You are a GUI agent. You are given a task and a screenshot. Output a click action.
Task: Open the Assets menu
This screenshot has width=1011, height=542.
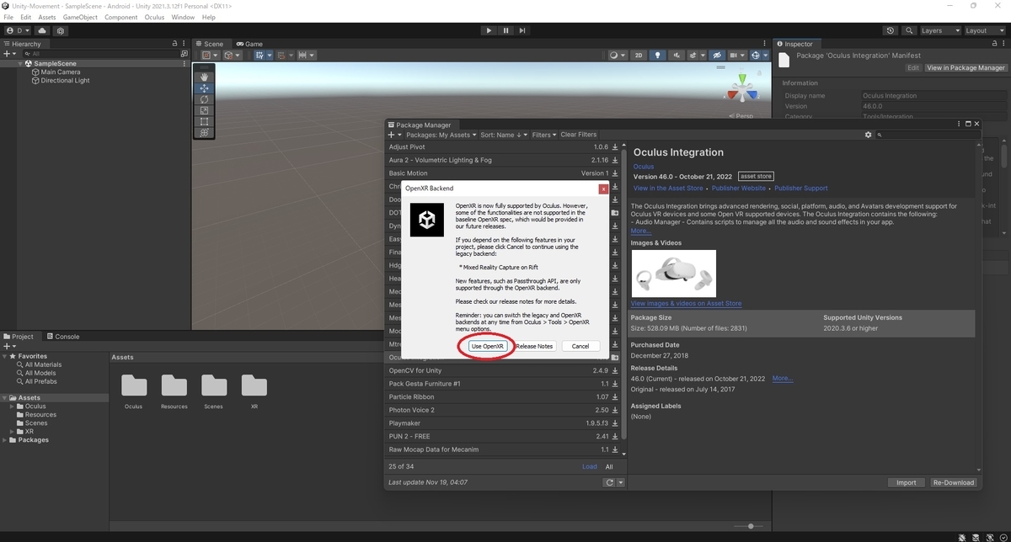coord(47,17)
